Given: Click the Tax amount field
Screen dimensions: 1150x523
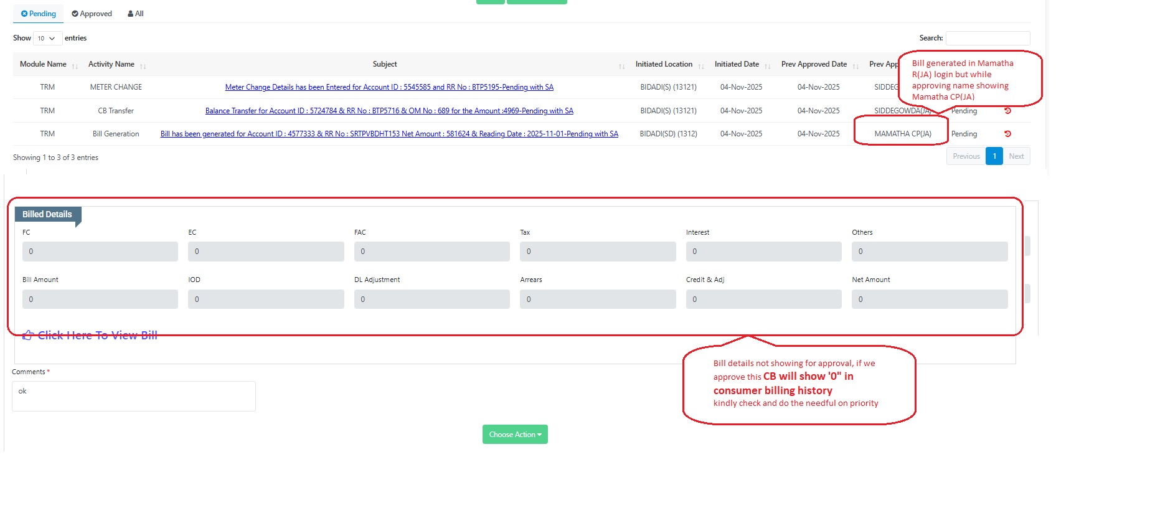Looking at the screenshot, I should pos(598,252).
